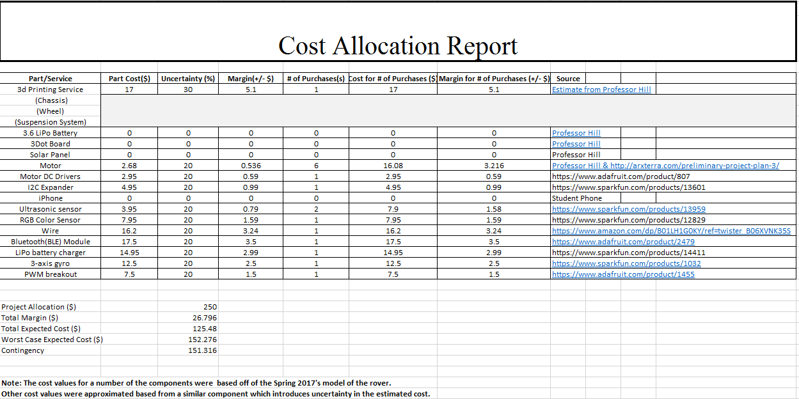Select the Motor margin value 0.536
The image size is (799, 399).
pyautogui.click(x=251, y=166)
